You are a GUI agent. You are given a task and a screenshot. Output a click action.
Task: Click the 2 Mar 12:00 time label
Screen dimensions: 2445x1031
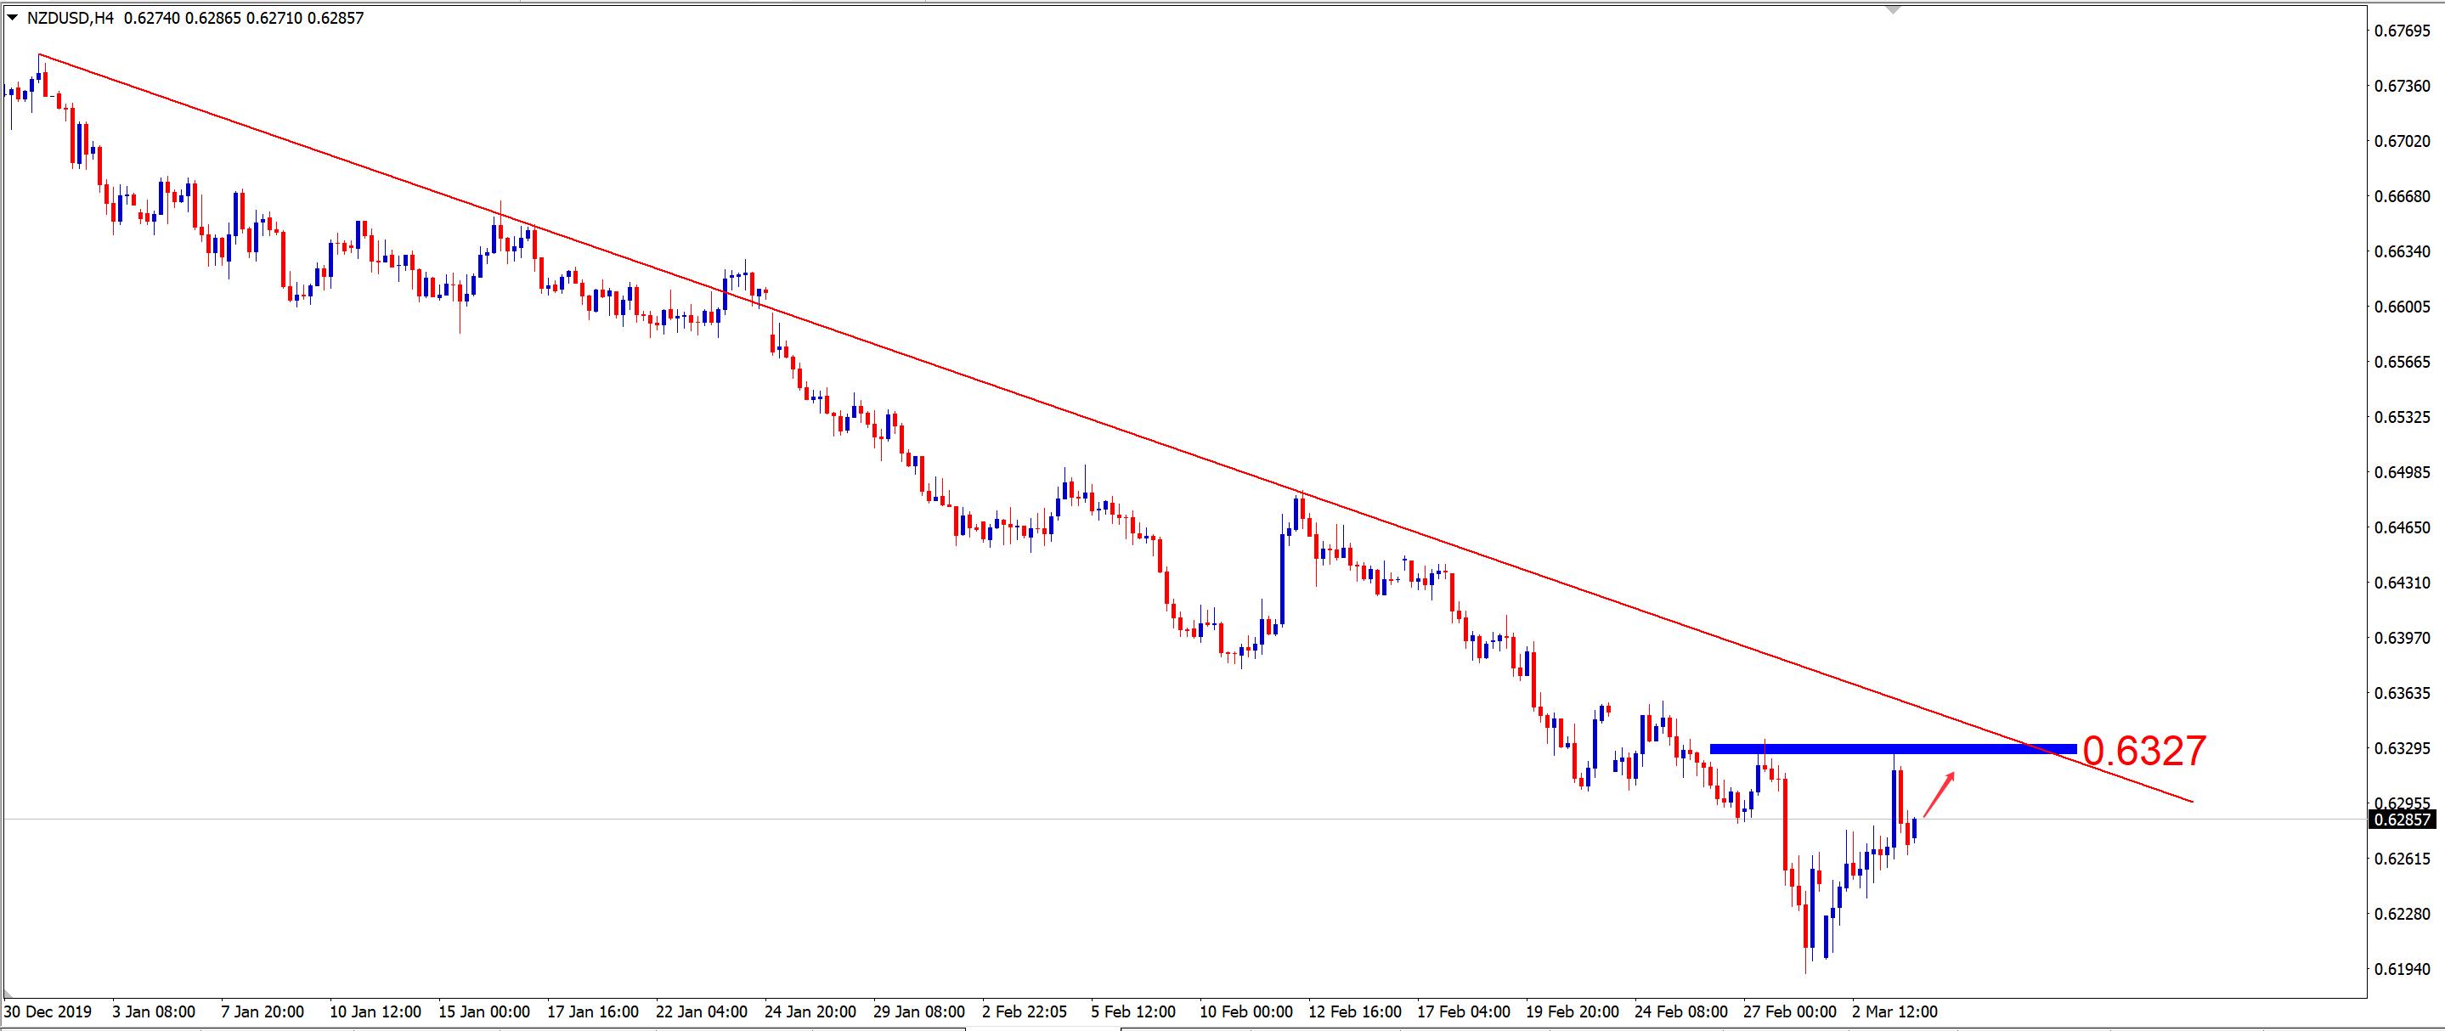click(1894, 1011)
